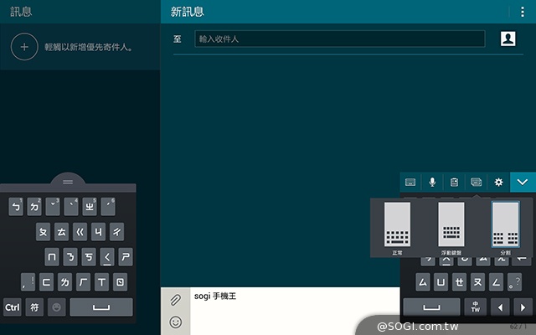
Task: Tap the ㄕ key
Action: tap(126, 257)
